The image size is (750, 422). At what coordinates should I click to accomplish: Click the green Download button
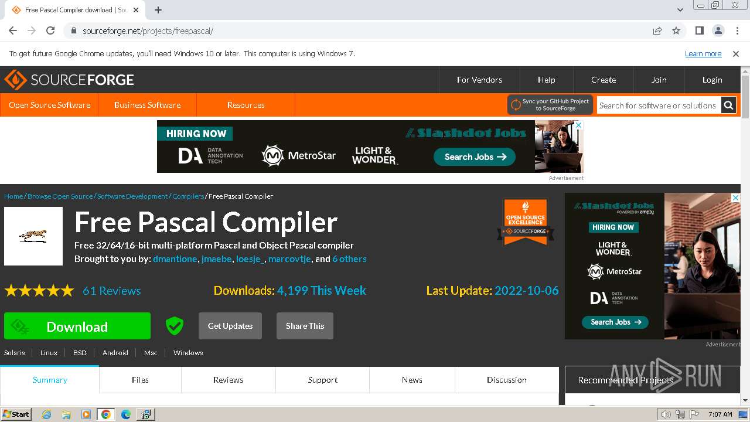coord(77,326)
